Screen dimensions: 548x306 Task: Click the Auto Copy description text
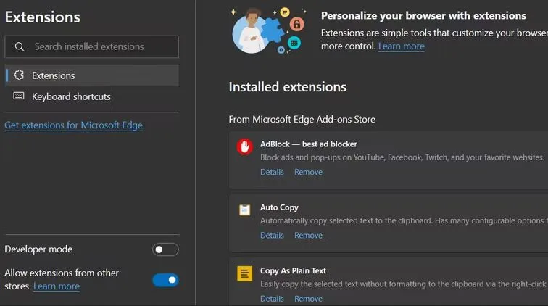point(404,220)
